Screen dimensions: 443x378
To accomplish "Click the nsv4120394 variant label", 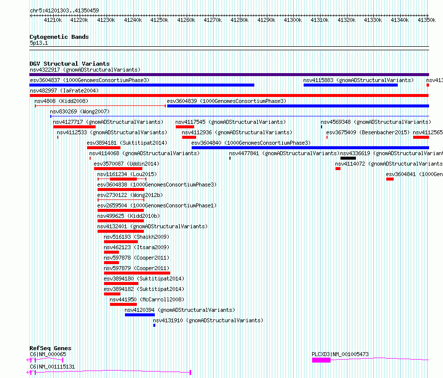I will click(x=180, y=310).
